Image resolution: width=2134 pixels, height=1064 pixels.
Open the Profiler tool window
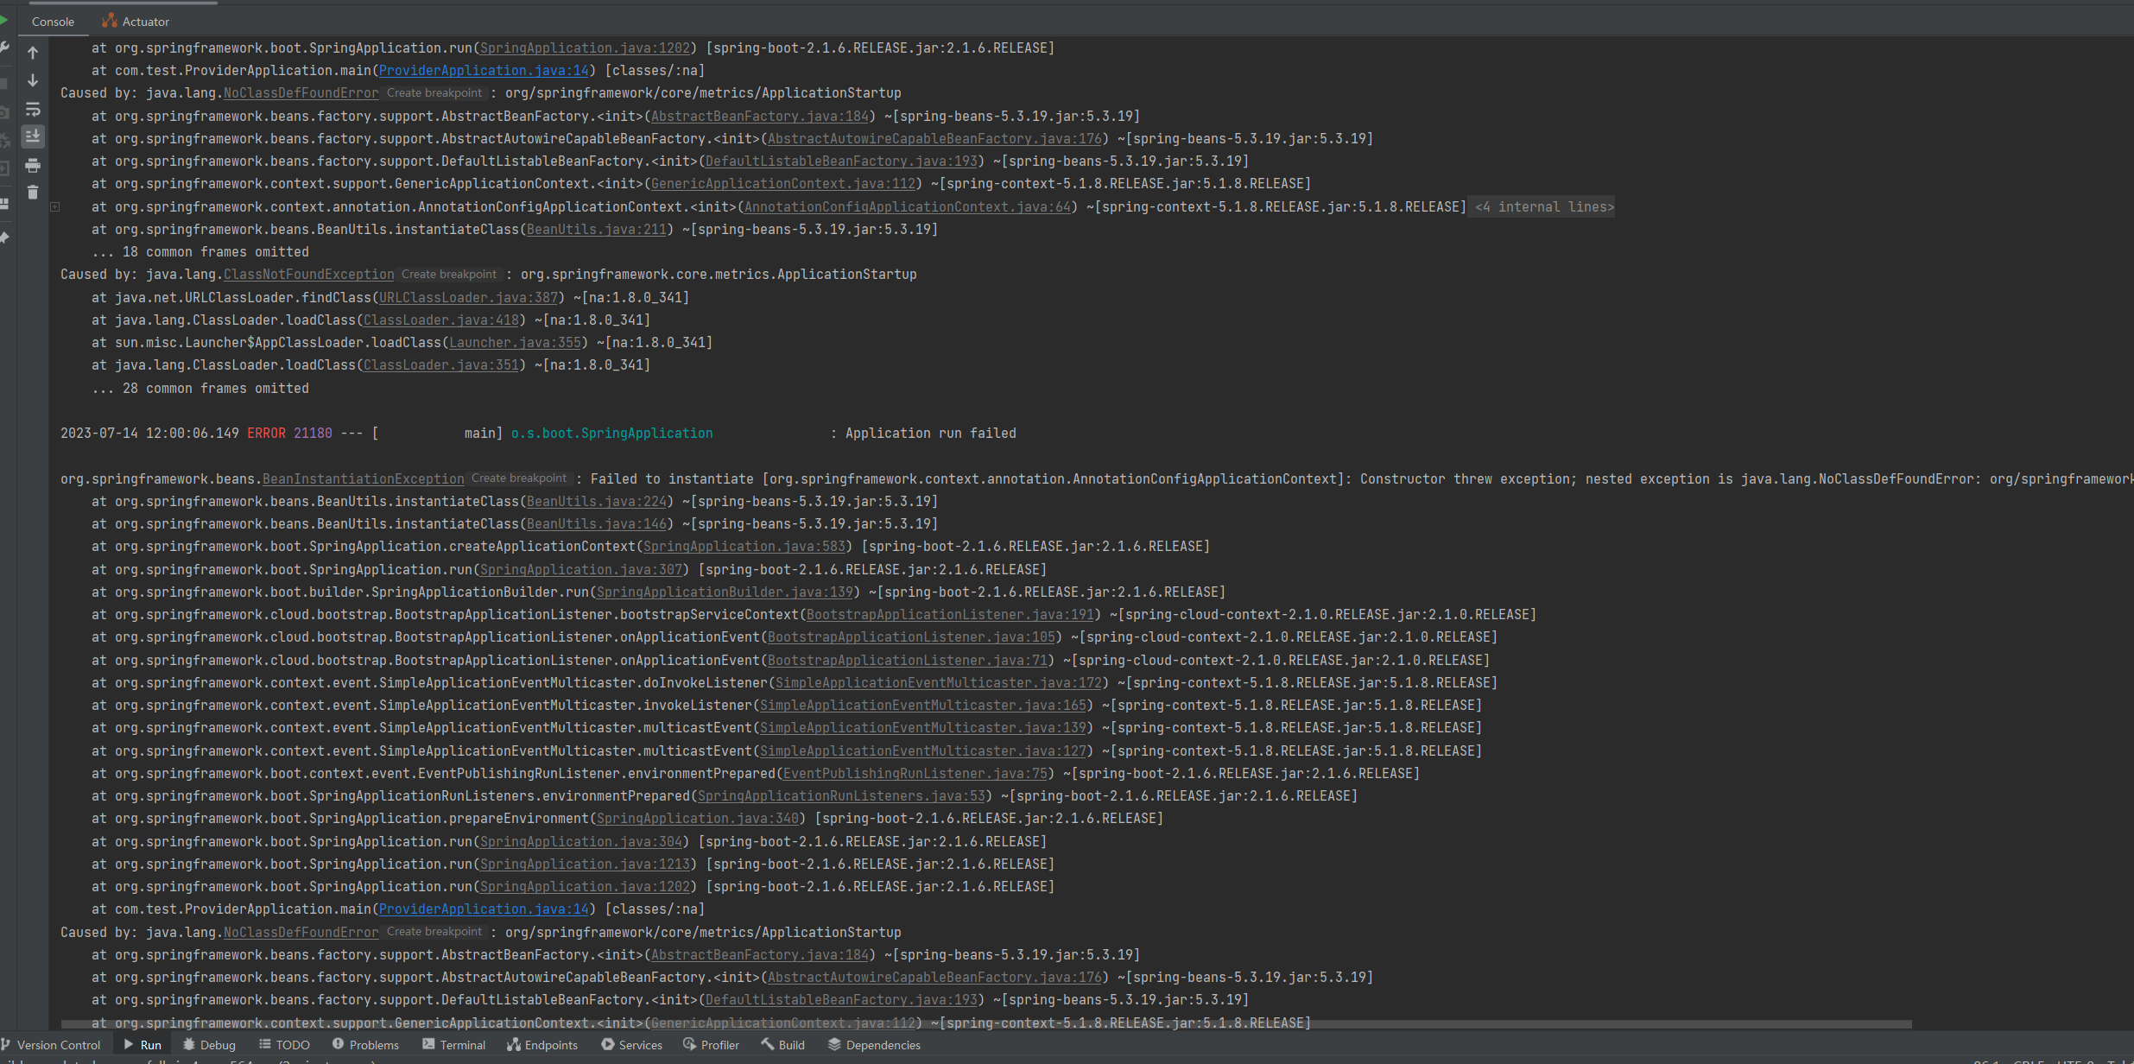pos(712,1044)
